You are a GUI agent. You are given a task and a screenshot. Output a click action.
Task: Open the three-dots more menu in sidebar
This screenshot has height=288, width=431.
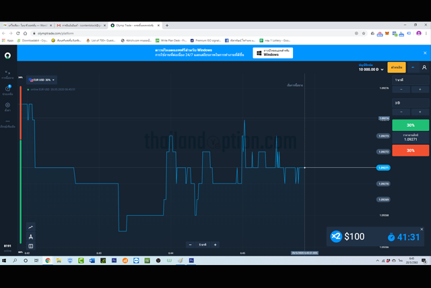[x=7, y=121]
